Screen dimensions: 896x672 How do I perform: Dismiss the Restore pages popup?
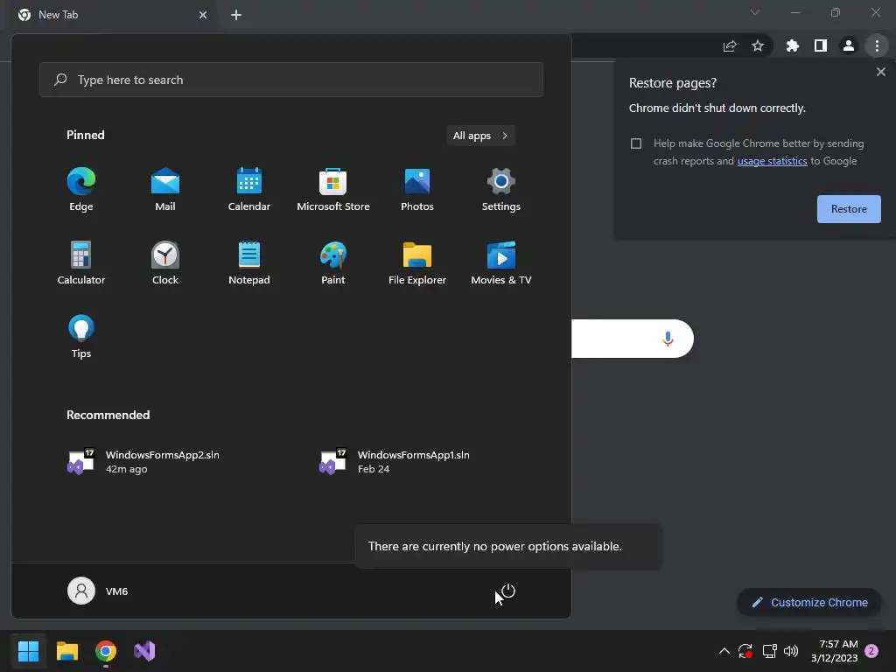point(880,72)
